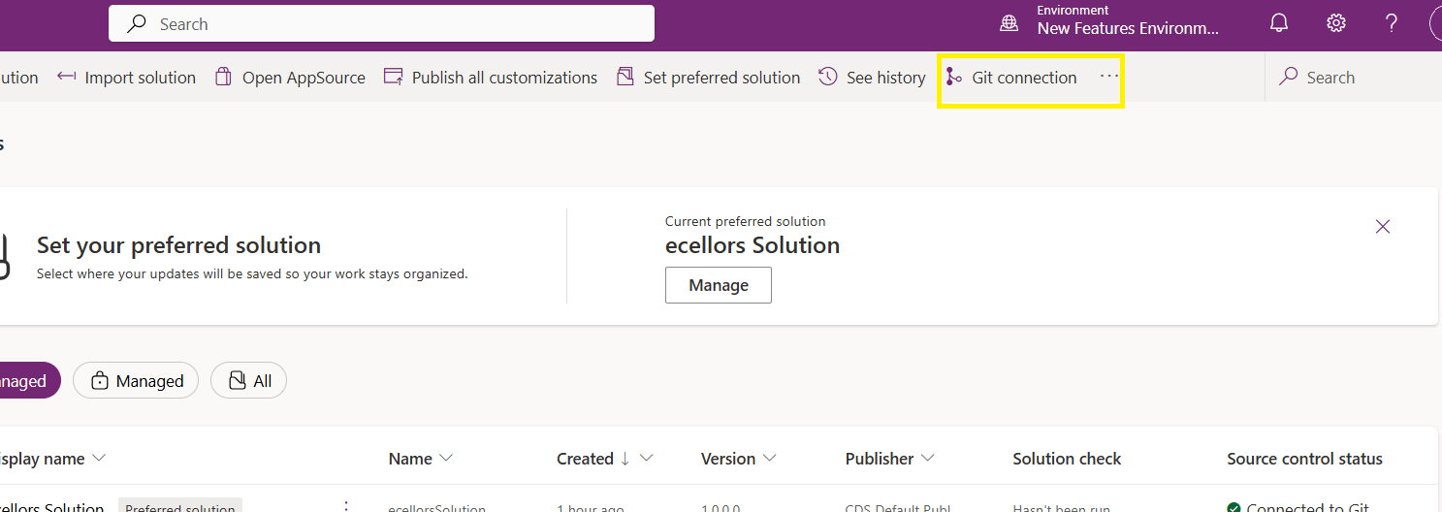Open the Created column sort dropdown
The image size is (1442, 512).
coord(646,459)
